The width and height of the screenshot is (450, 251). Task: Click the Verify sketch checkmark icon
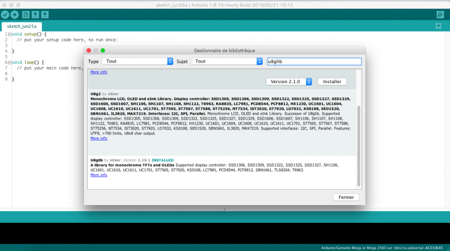5,15
